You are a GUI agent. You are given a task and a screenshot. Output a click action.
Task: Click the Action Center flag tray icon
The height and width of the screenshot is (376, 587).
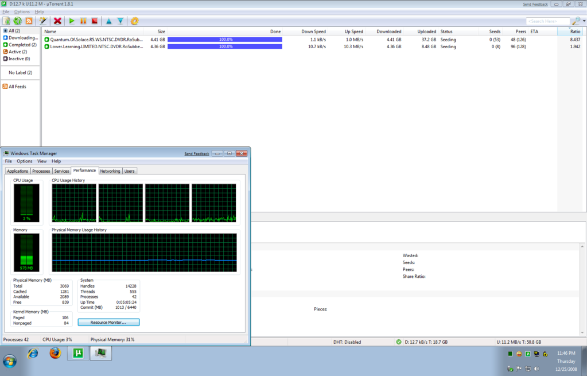pos(519,369)
